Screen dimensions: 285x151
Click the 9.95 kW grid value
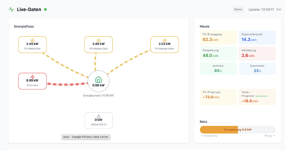point(32,80)
